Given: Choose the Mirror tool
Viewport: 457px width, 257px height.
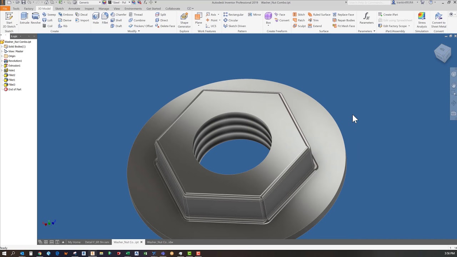Looking at the screenshot, I should [x=255, y=15].
